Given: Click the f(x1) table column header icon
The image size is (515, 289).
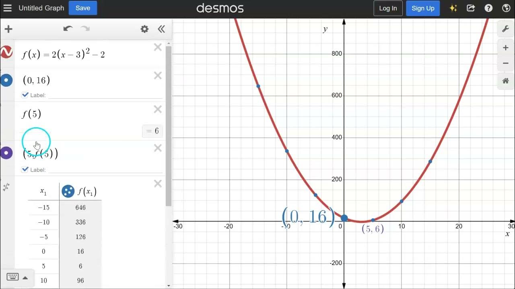Looking at the screenshot, I should coord(68,191).
